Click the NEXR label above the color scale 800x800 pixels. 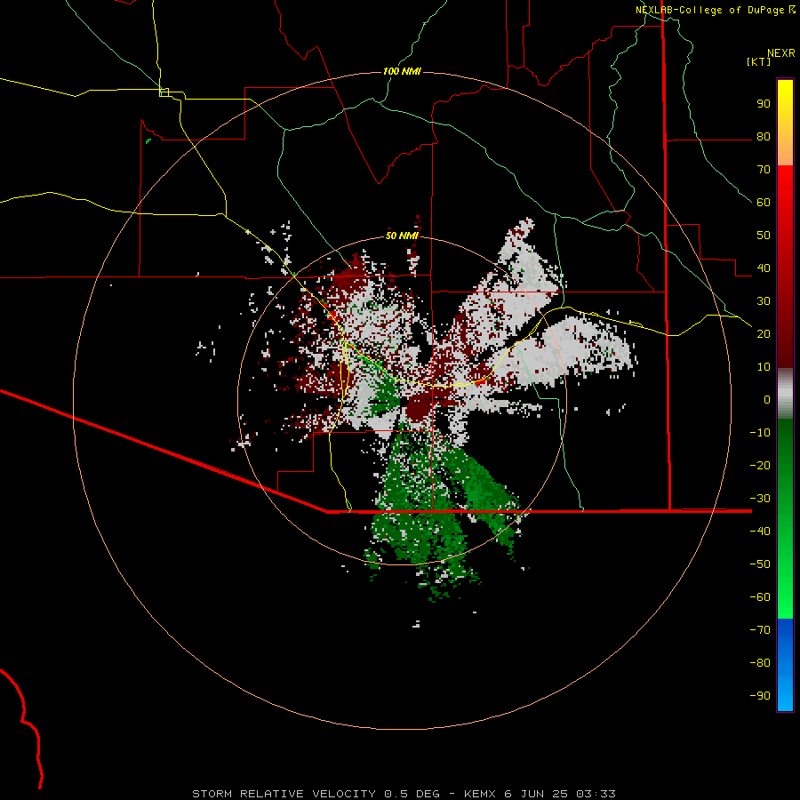(x=781, y=53)
